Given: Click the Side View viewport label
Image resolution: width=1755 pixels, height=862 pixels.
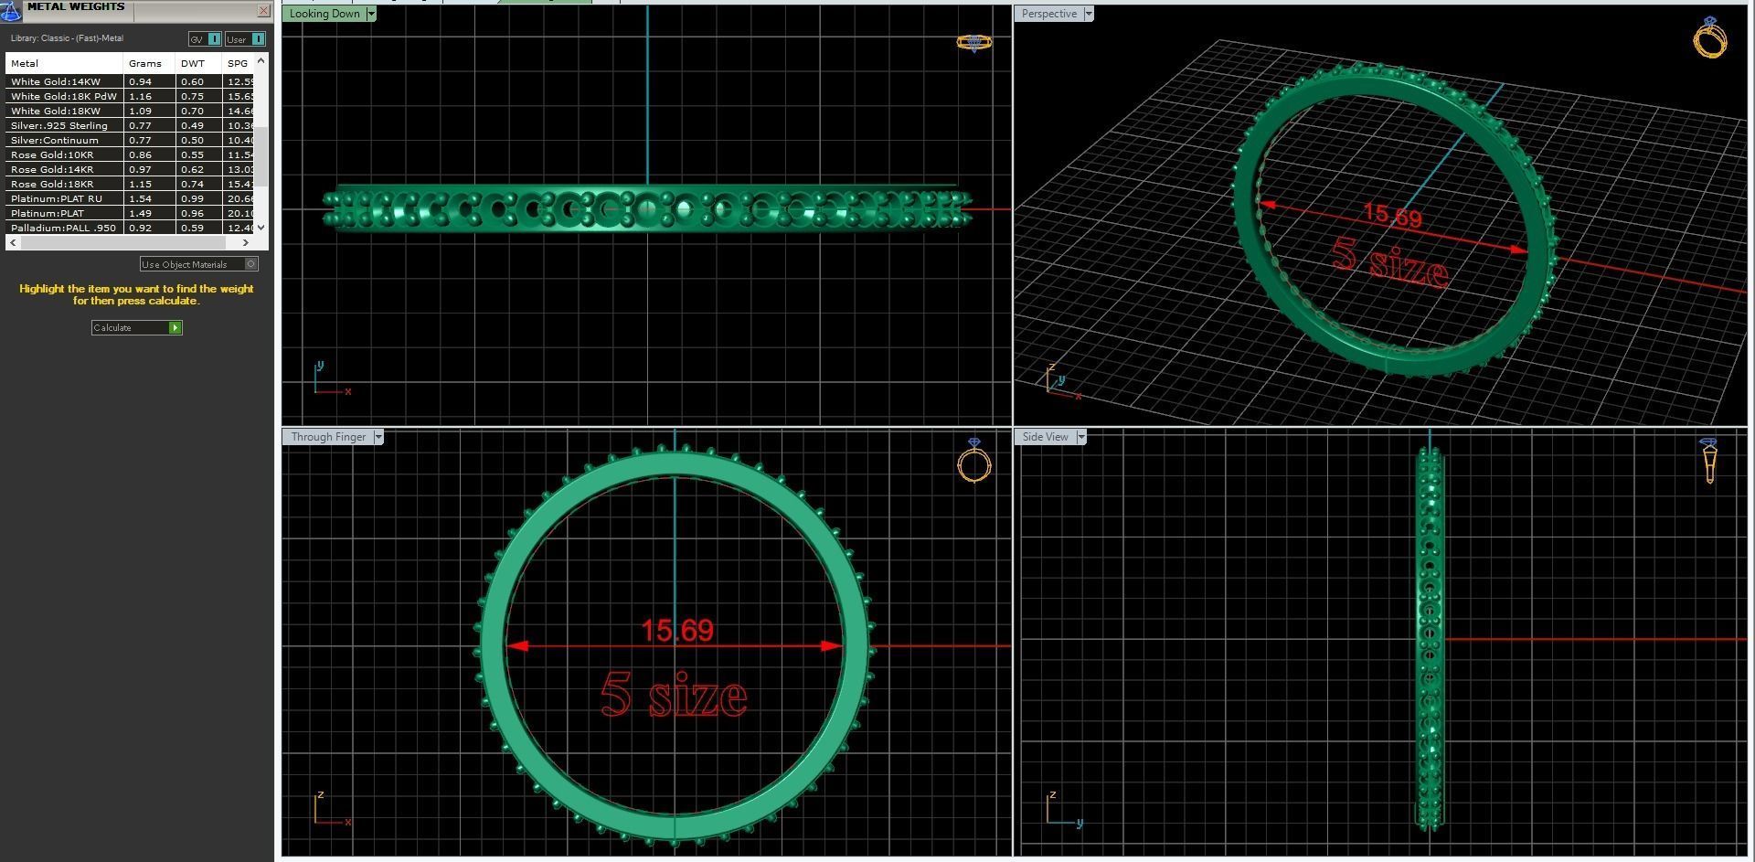Looking at the screenshot, I should (x=1046, y=437).
